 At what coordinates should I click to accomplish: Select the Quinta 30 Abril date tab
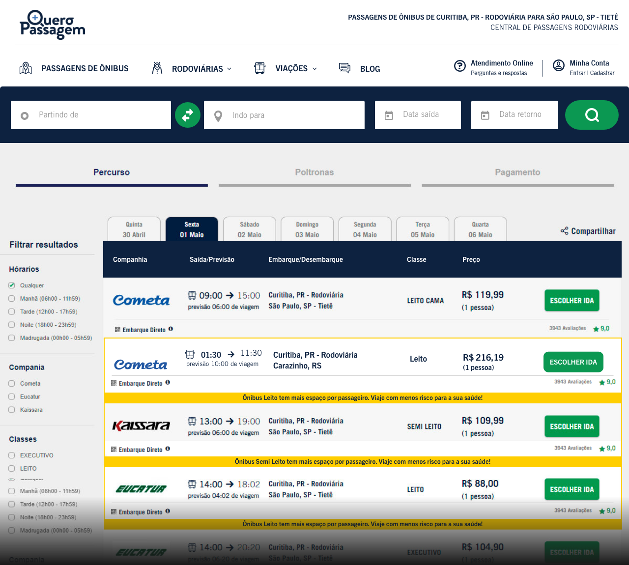(x=134, y=229)
